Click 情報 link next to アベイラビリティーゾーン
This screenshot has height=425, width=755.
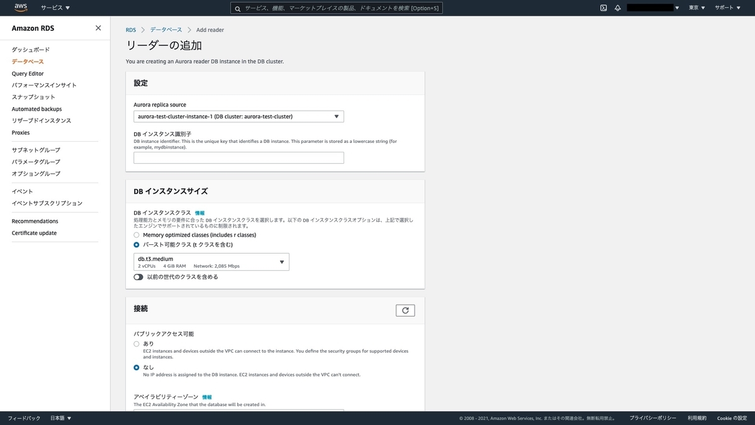click(207, 397)
